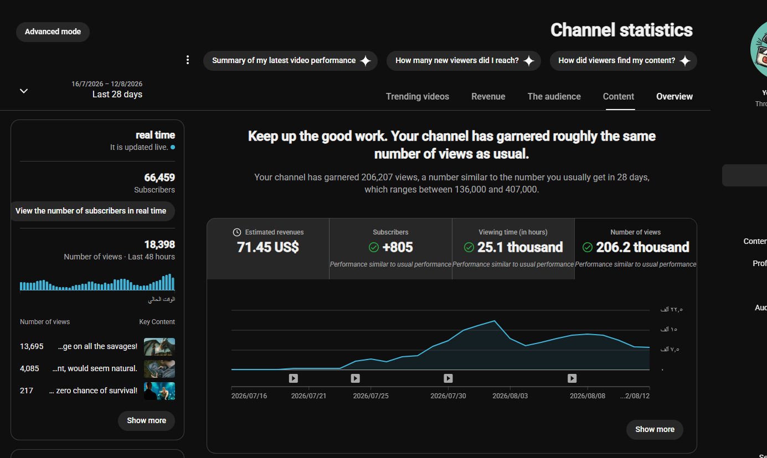Expand the Last 28 days date range dropdown
This screenshot has width=767, height=458.
(x=24, y=91)
